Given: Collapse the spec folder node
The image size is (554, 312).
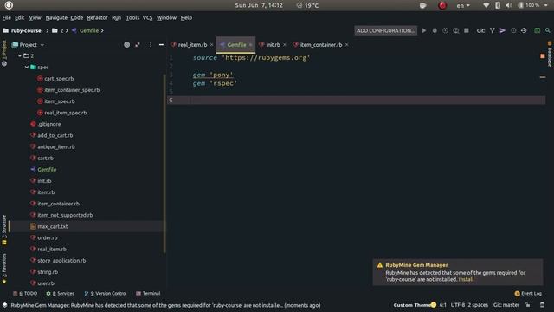Looking at the screenshot, I should coord(27,68).
